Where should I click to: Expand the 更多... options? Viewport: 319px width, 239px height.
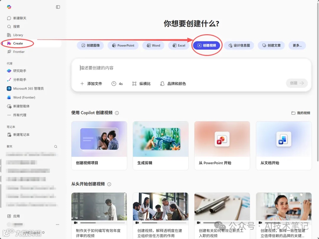point(297,45)
